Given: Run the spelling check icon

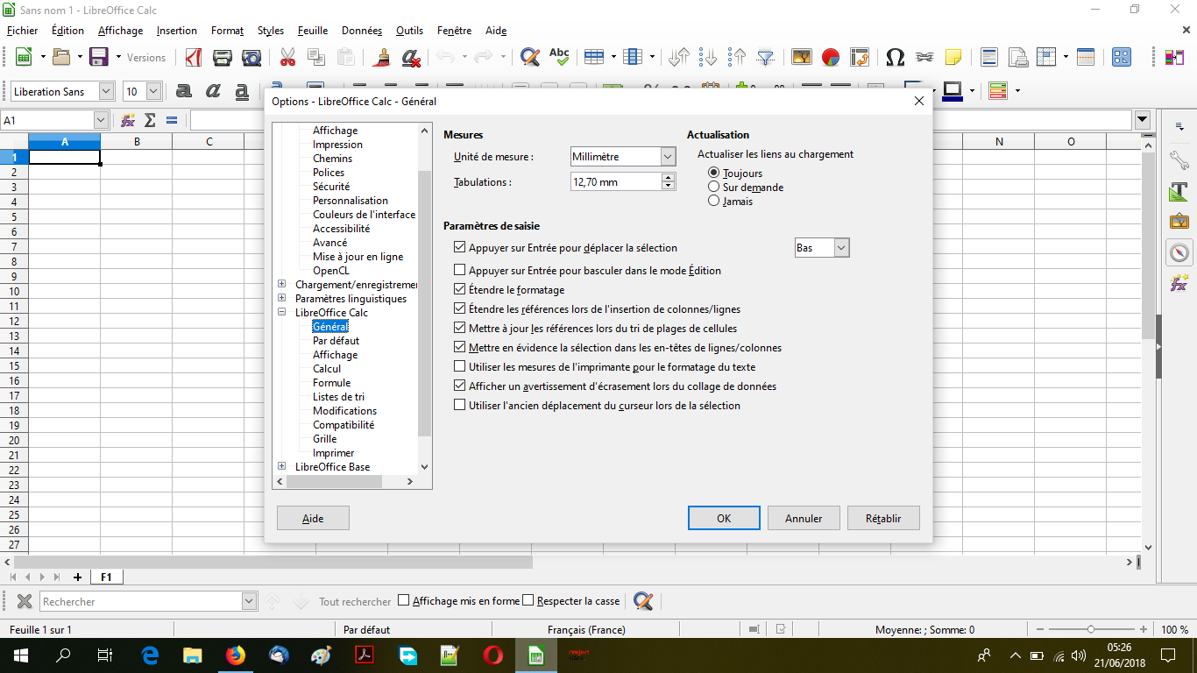Looking at the screenshot, I should coord(559,57).
